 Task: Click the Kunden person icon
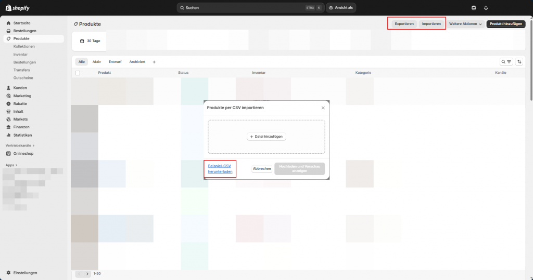pyautogui.click(x=8, y=88)
